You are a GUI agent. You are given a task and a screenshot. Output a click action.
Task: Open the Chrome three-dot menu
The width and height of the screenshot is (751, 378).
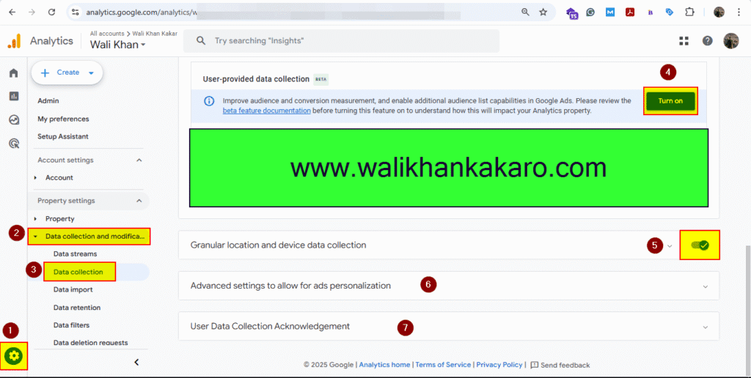tap(739, 12)
